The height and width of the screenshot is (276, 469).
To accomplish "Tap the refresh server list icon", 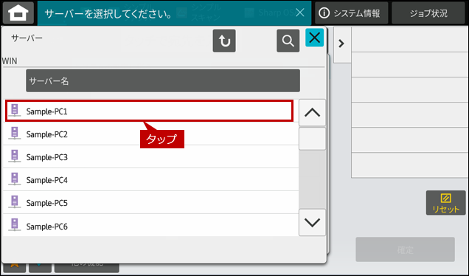I will click(x=224, y=41).
